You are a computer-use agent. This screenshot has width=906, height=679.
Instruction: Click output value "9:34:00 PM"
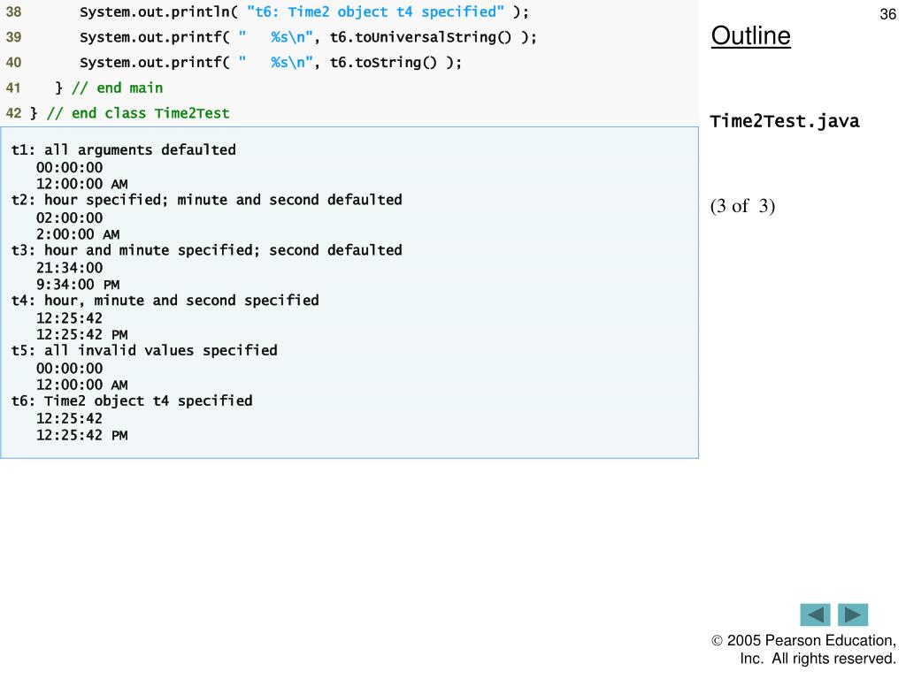click(78, 285)
